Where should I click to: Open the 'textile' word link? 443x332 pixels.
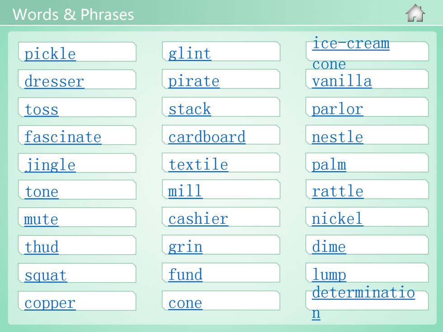point(198,164)
